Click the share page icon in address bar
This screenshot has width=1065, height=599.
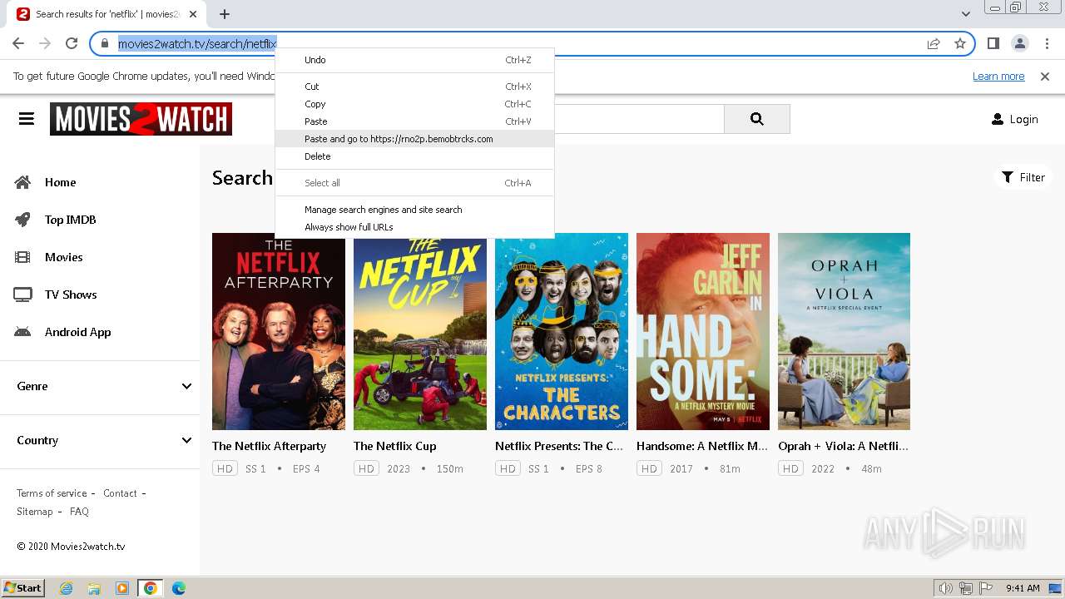click(934, 44)
